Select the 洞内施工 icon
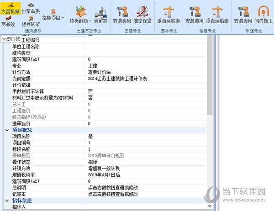Screen dimensions: 274x211 (x=263, y=15)
